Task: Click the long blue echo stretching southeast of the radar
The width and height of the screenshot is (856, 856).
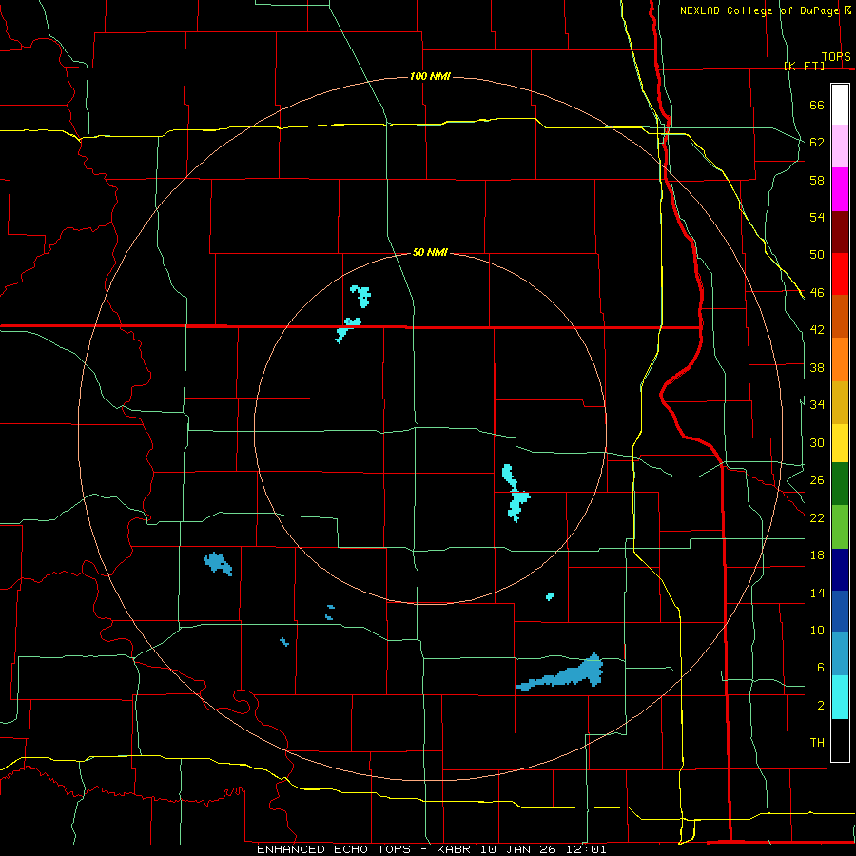Action: pyautogui.click(x=561, y=672)
